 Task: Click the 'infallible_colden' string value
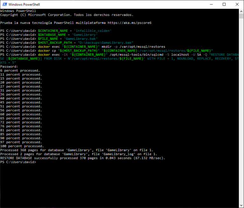[x=92, y=31]
